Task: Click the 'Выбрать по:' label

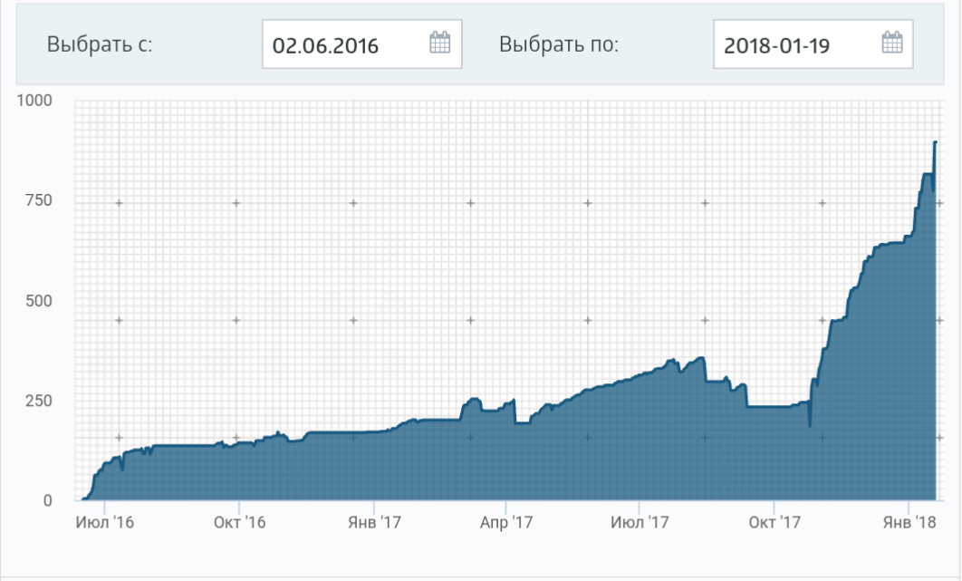Action: pyautogui.click(x=559, y=44)
